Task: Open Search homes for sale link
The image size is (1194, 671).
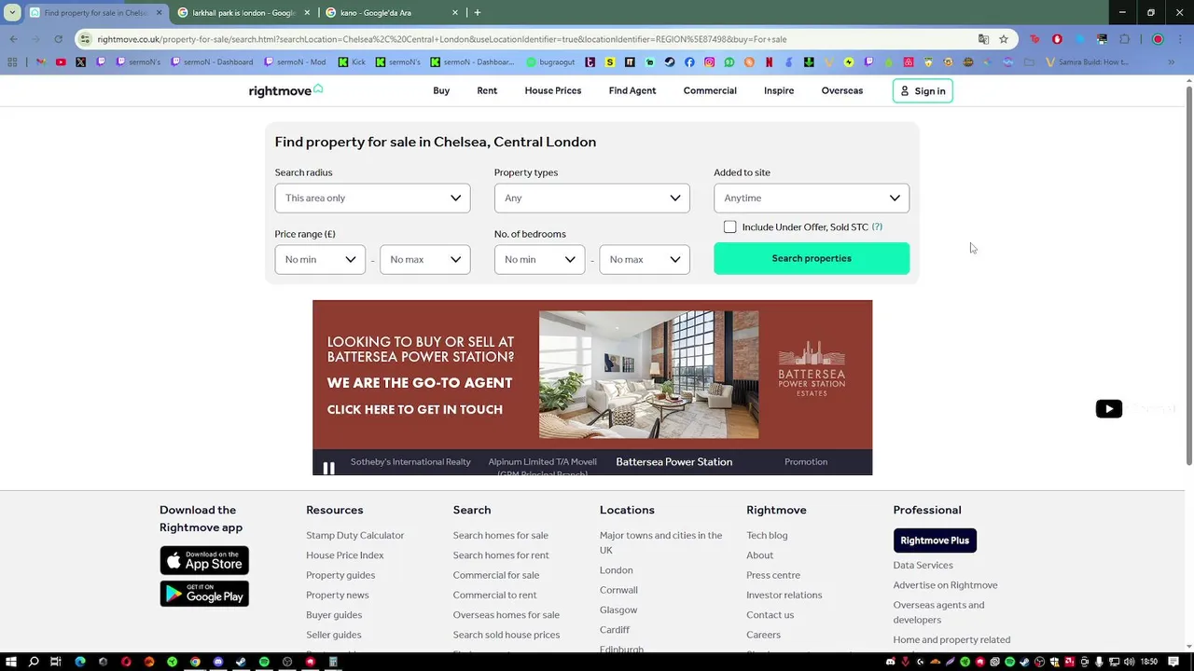Action: [500, 535]
